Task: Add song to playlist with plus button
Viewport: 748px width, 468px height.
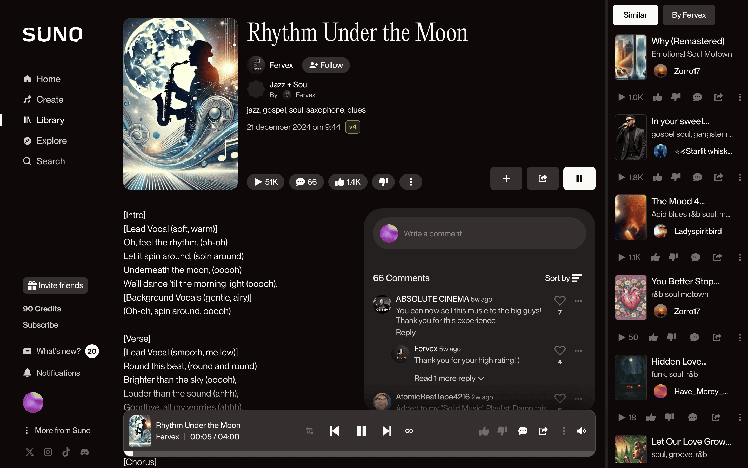Action: pyautogui.click(x=506, y=178)
